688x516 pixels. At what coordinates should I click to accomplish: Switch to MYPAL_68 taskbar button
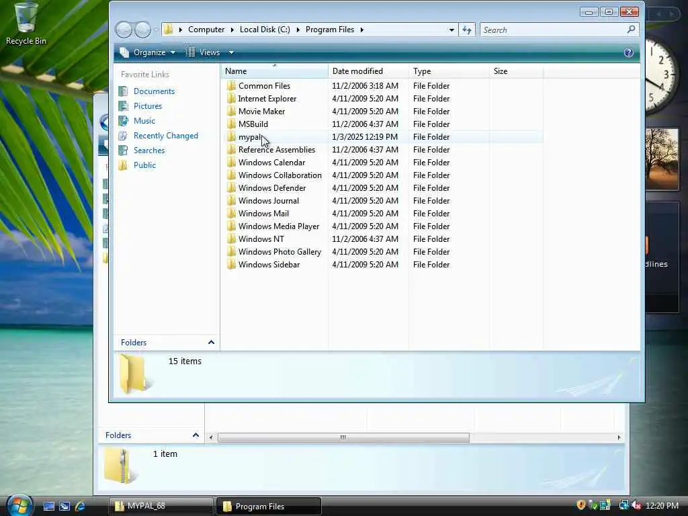coord(161,507)
